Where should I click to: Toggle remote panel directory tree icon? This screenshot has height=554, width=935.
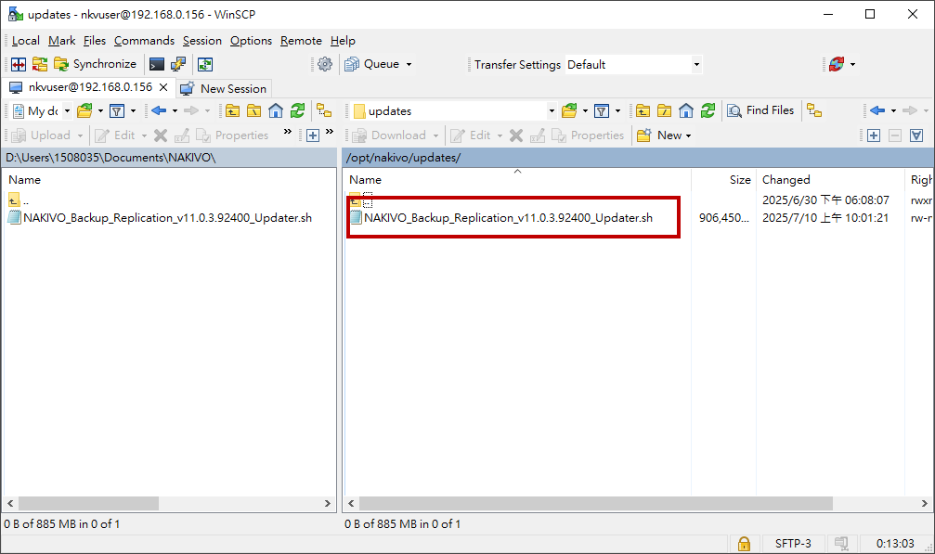point(814,110)
